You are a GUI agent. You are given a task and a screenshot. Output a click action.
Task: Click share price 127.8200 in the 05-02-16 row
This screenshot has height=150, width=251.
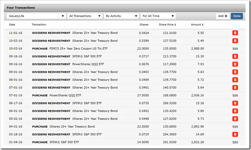pyautogui.click(x=170, y=119)
